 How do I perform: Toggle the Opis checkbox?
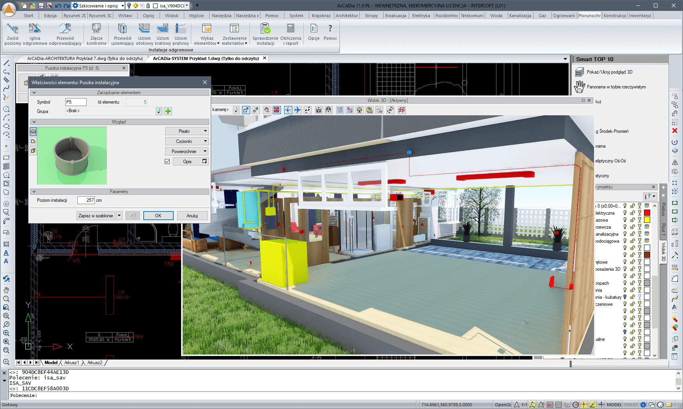click(x=167, y=162)
